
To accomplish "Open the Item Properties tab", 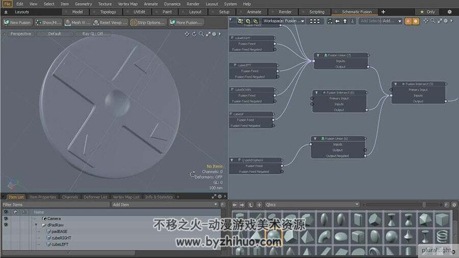I will point(43,197).
